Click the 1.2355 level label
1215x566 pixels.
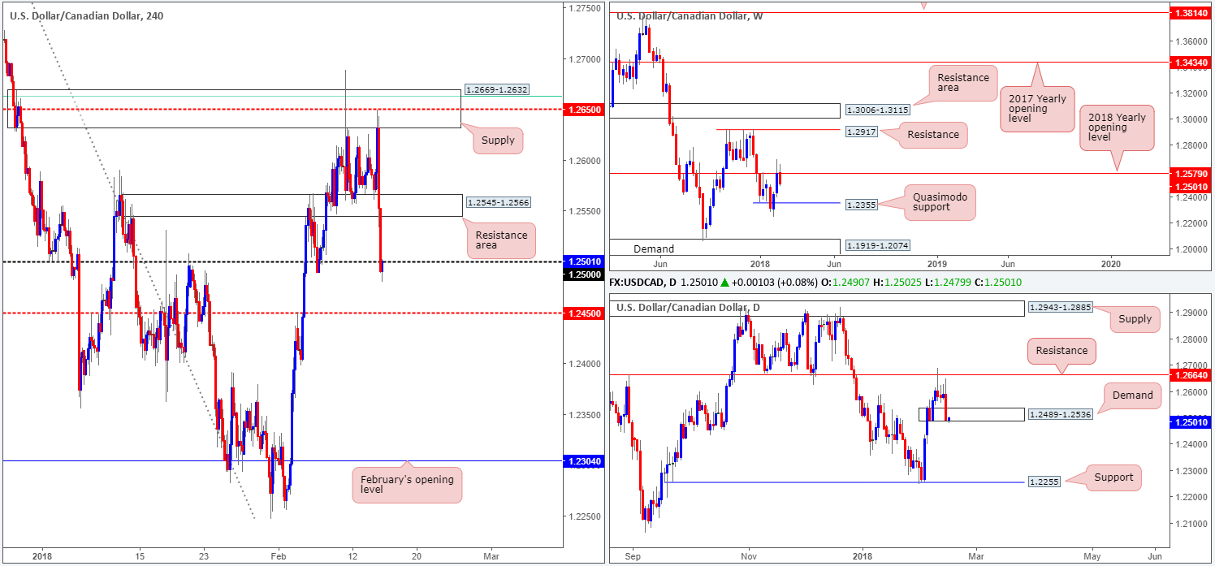[x=863, y=206]
